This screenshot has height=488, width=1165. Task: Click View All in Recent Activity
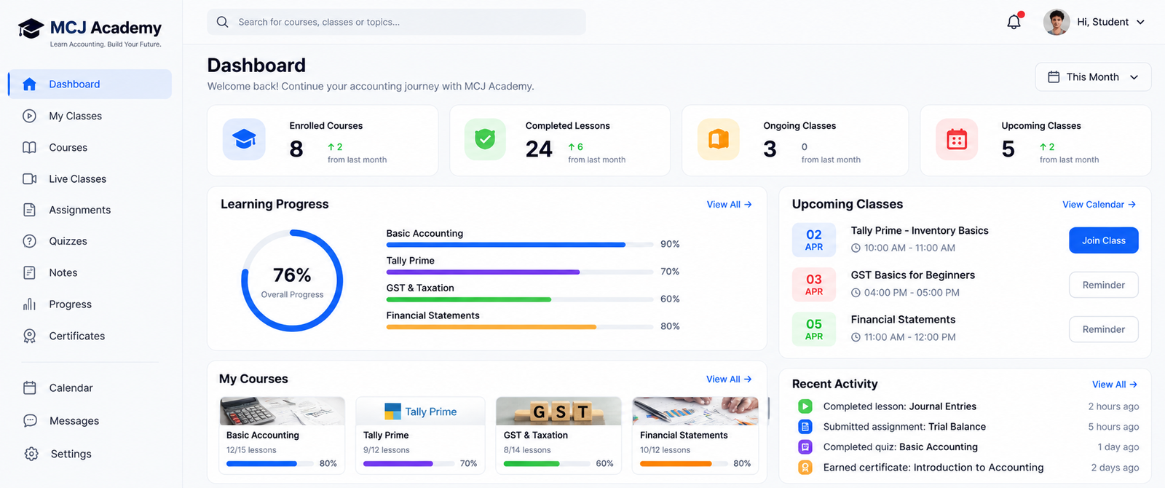tap(1115, 385)
